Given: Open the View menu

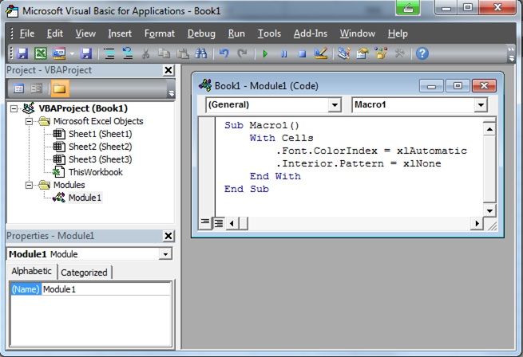Looking at the screenshot, I should pos(85,33).
